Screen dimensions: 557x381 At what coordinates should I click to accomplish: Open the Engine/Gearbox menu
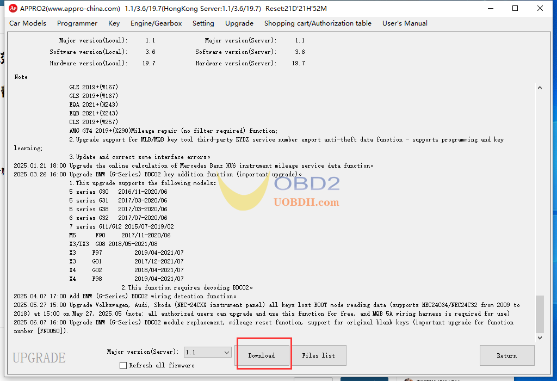[x=156, y=23]
